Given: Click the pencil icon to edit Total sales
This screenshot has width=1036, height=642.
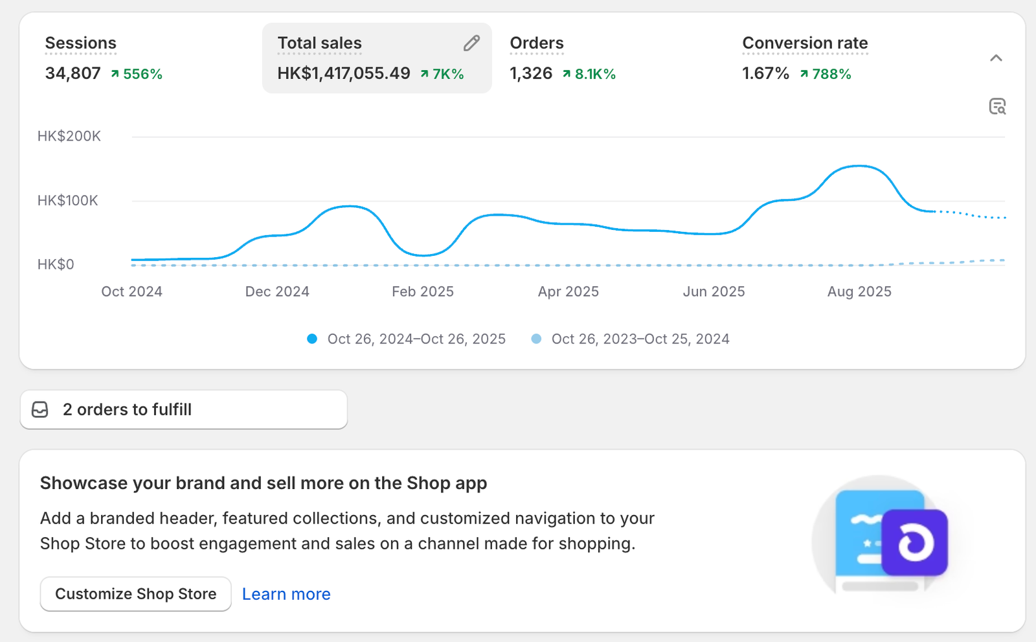Looking at the screenshot, I should (471, 43).
